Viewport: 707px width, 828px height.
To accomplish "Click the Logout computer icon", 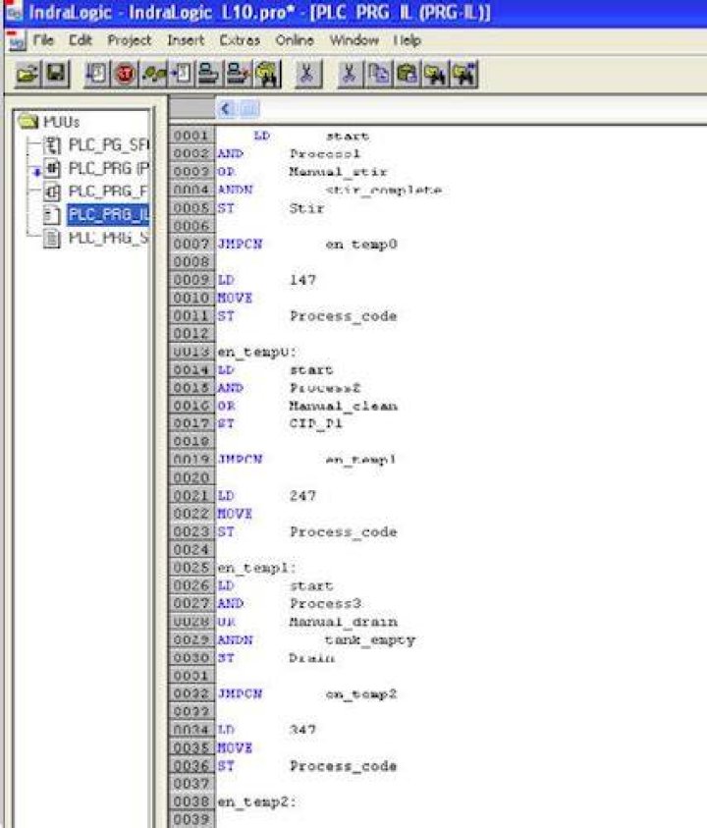I will pos(238,74).
